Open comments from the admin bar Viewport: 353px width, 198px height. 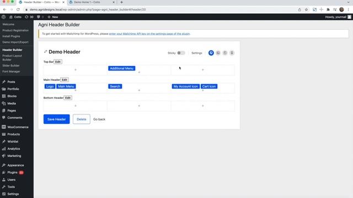tap(40, 17)
